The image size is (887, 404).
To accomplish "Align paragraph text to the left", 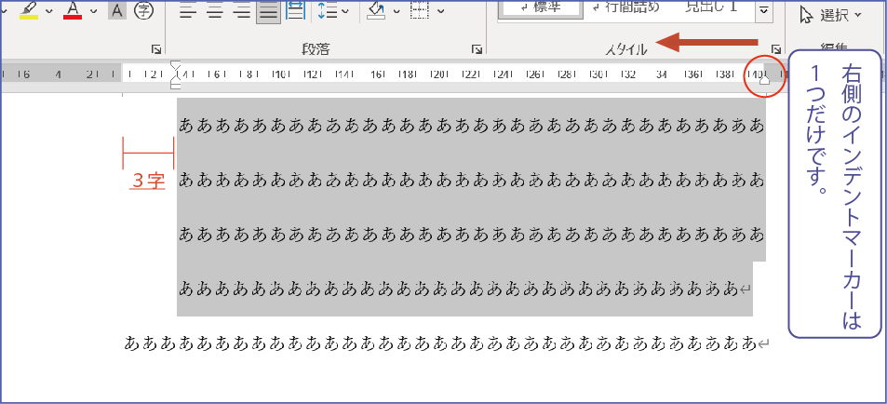I will tap(188, 12).
